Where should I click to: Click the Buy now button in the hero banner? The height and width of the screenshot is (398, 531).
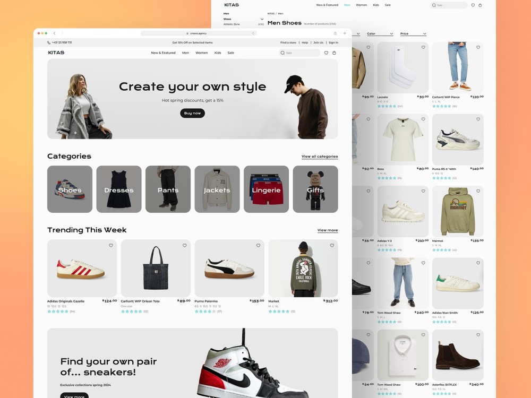tap(192, 113)
